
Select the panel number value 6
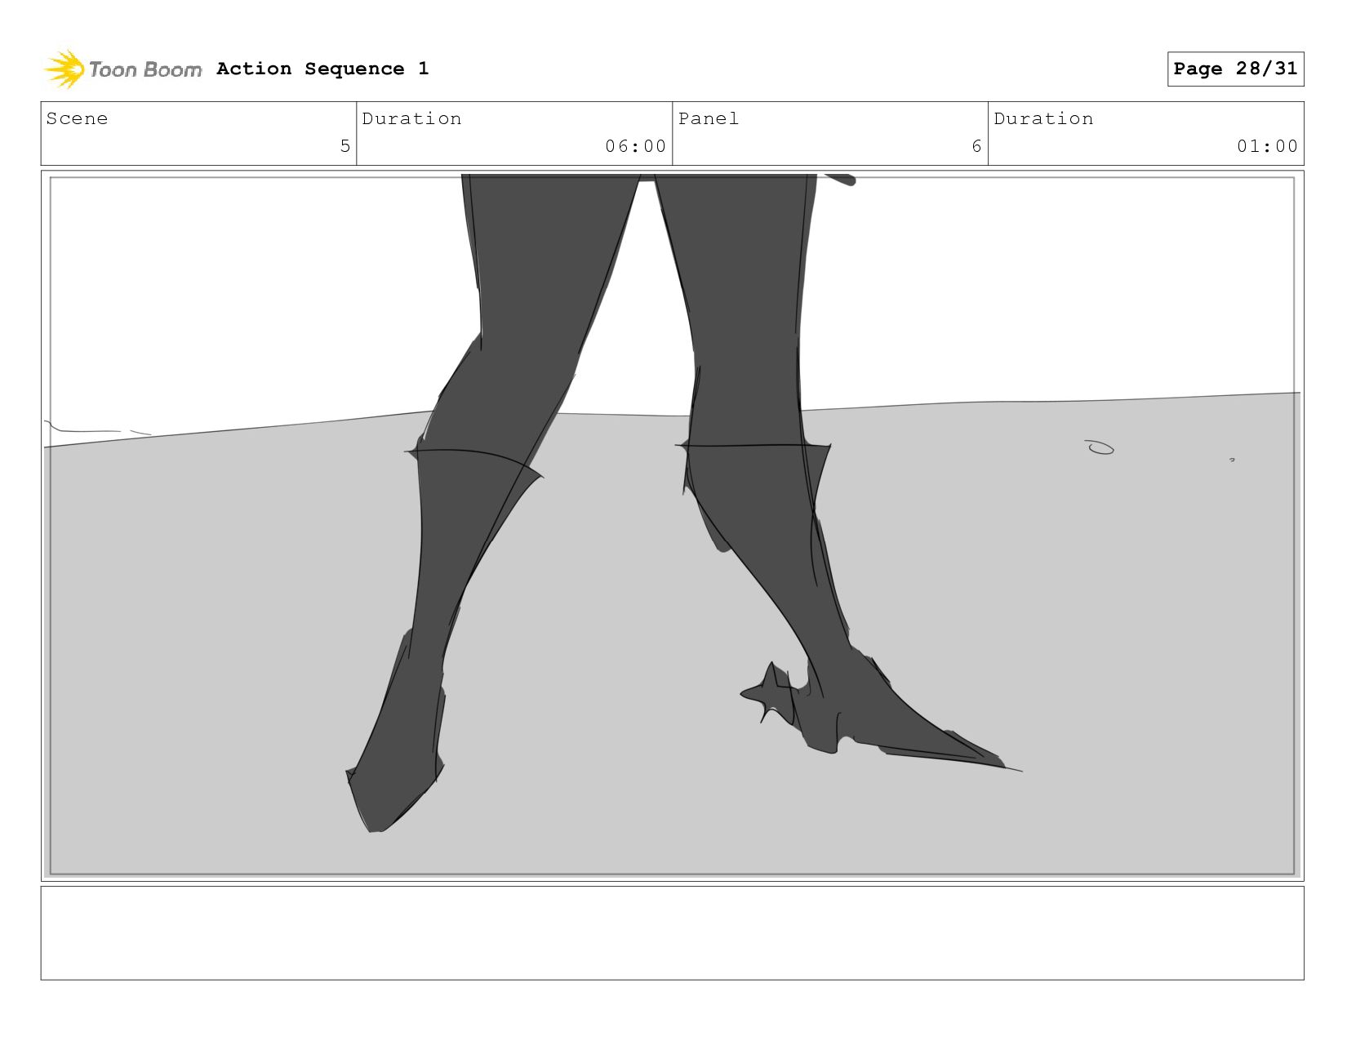pyautogui.click(x=976, y=146)
